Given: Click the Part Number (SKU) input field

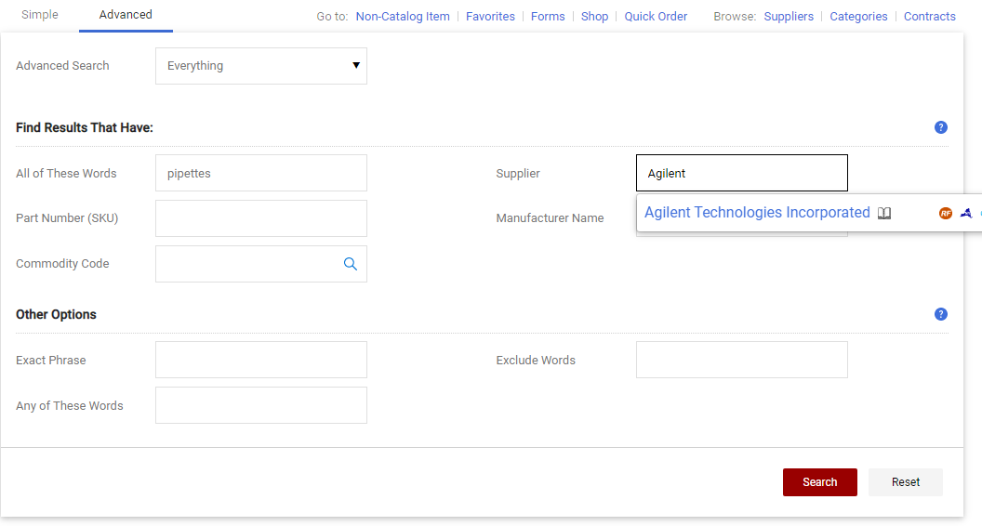Looking at the screenshot, I should coord(261,218).
